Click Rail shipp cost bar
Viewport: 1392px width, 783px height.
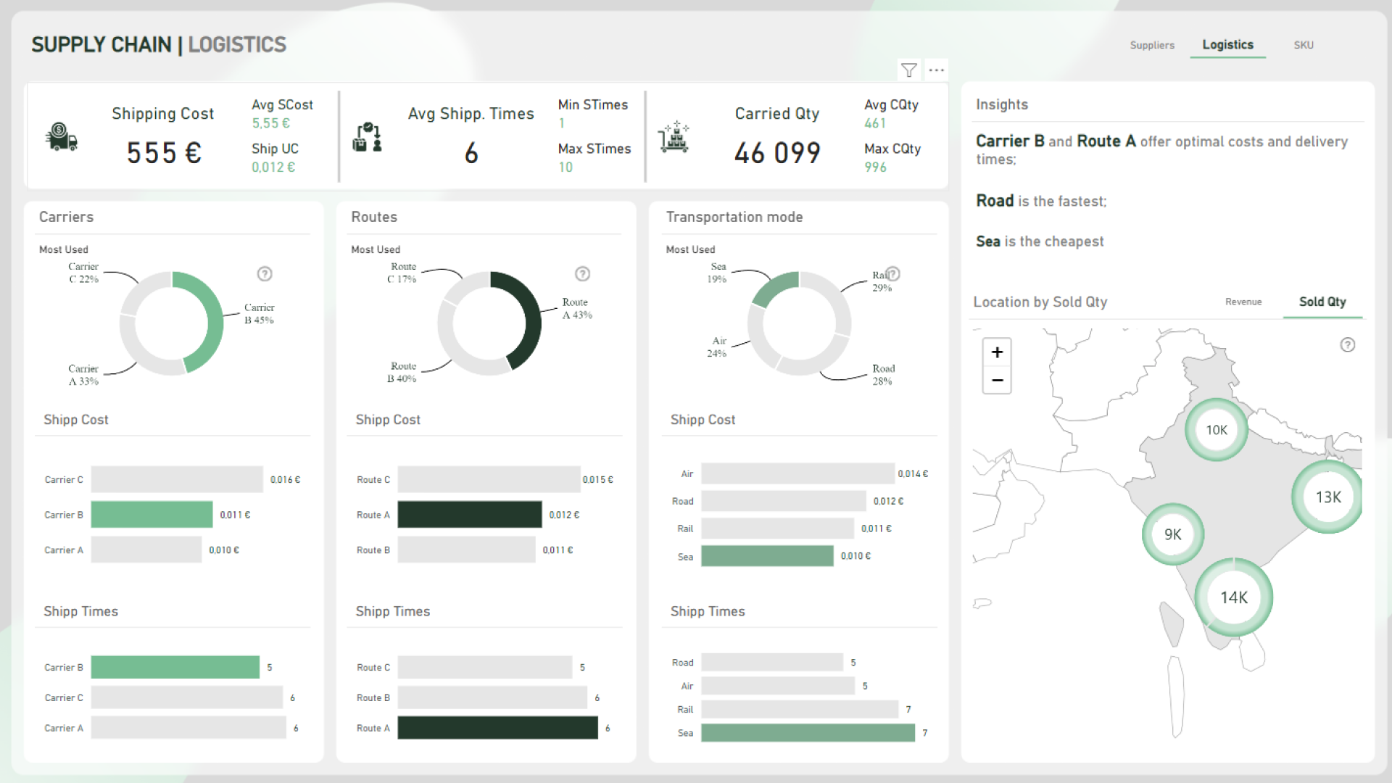click(x=777, y=529)
